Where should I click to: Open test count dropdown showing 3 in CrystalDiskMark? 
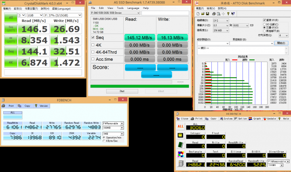tap(21, 15)
